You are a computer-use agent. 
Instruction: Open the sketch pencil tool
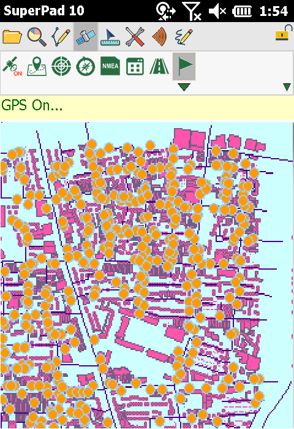(x=184, y=37)
